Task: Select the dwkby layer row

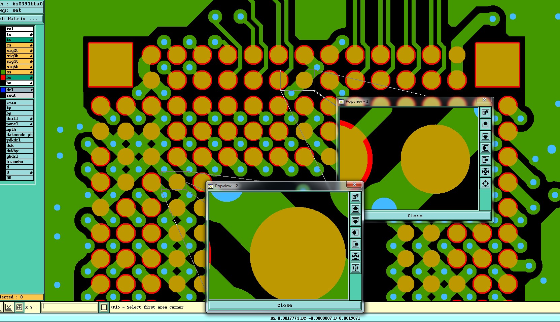Action: [x=20, y=151]
